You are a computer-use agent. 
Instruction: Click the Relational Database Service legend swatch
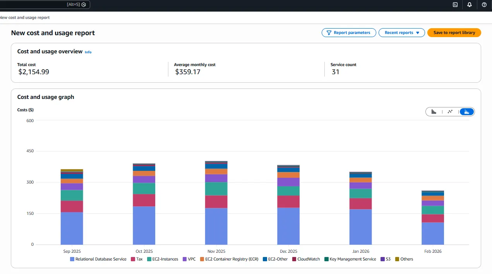click(x=72, y=259)
